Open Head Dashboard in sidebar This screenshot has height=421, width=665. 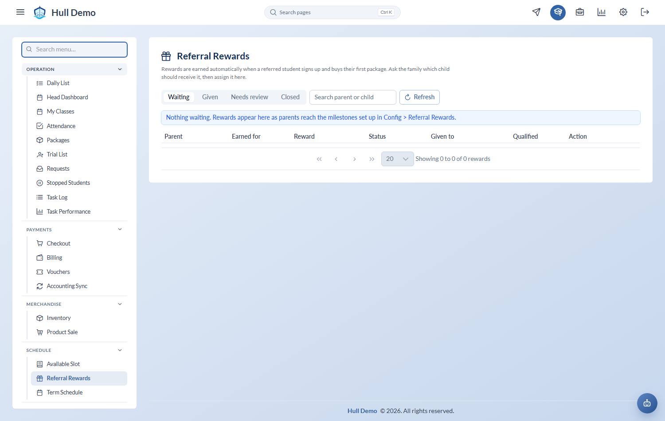click(79, 97)
